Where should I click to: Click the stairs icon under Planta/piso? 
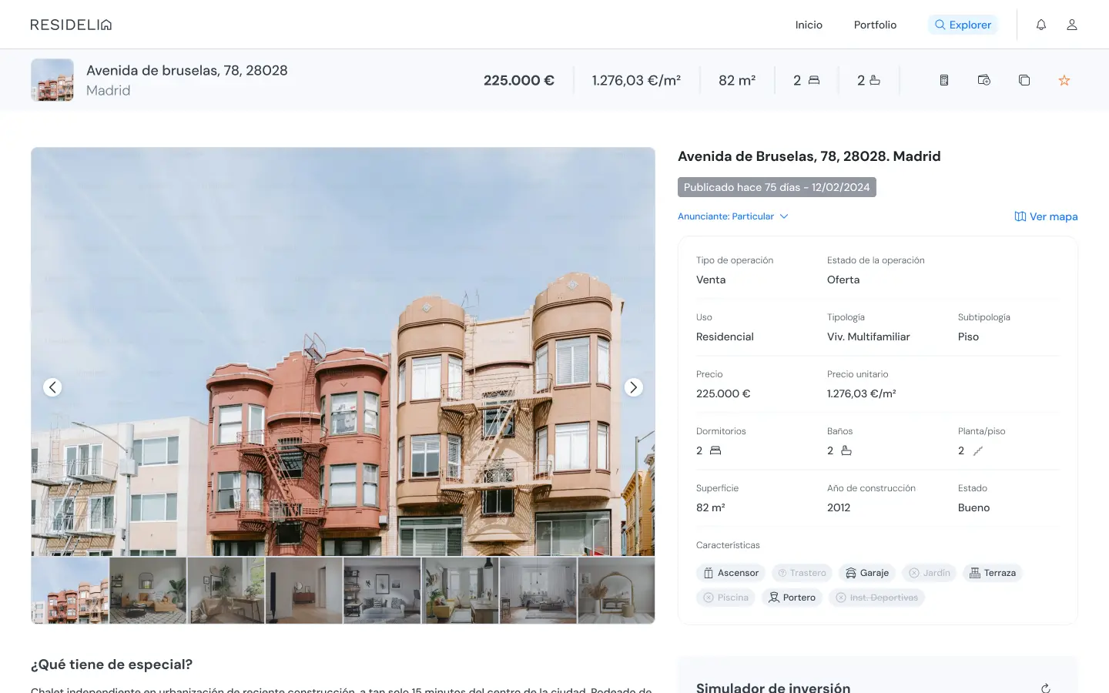pyautogui.click(x=978, y=450)
